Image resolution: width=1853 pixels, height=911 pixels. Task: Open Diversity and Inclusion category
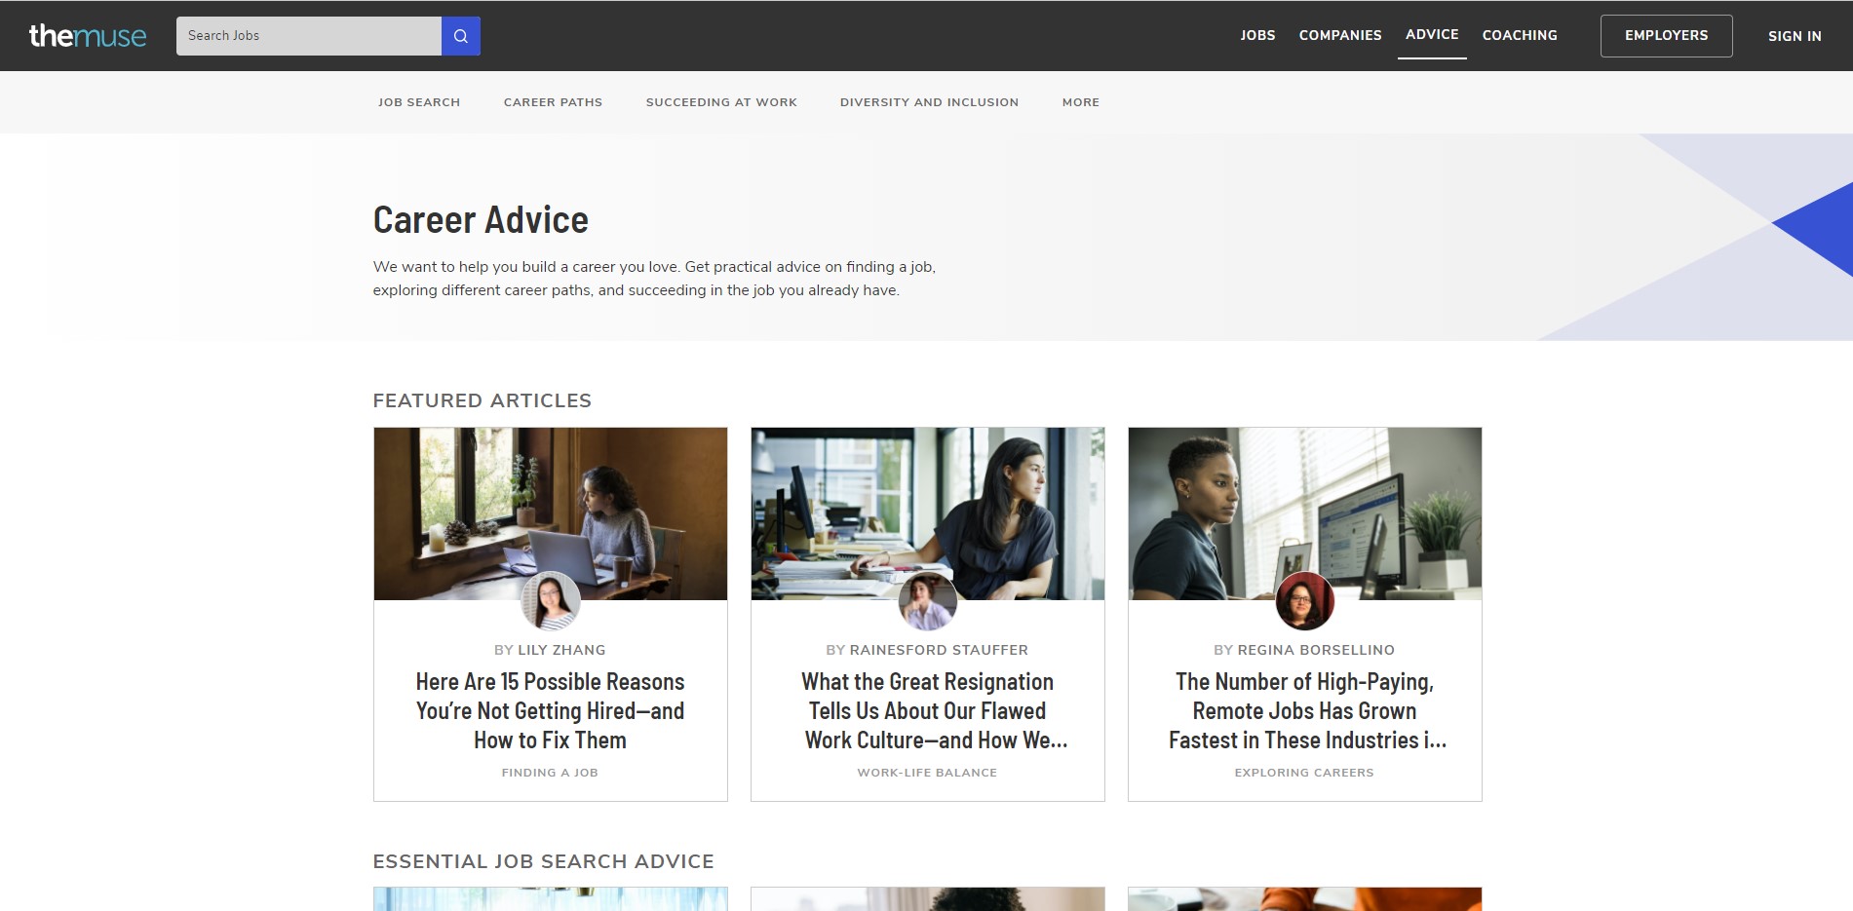(x=929, y=102)
